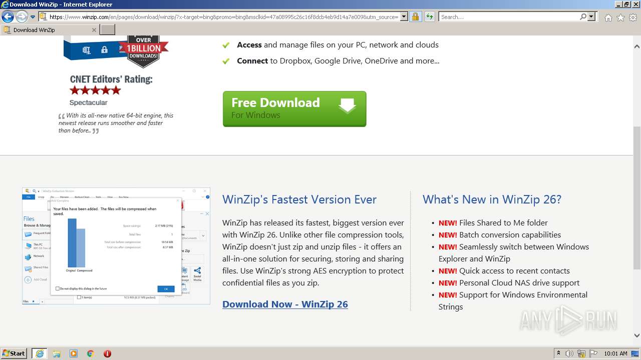Click the winzip.com URL address field
This screenshot has height=360, width=641.
point(224,17)
